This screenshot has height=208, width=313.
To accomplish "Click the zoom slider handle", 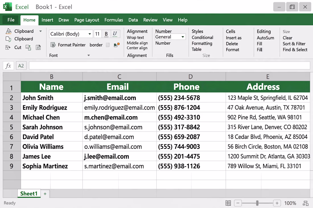I will click(257, 203).
